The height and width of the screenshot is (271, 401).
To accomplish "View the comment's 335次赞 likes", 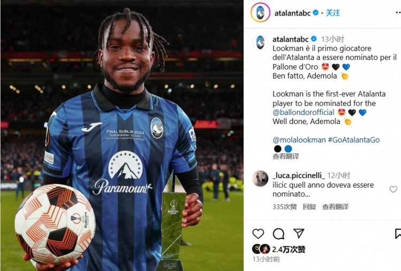I will click(284, 206).
